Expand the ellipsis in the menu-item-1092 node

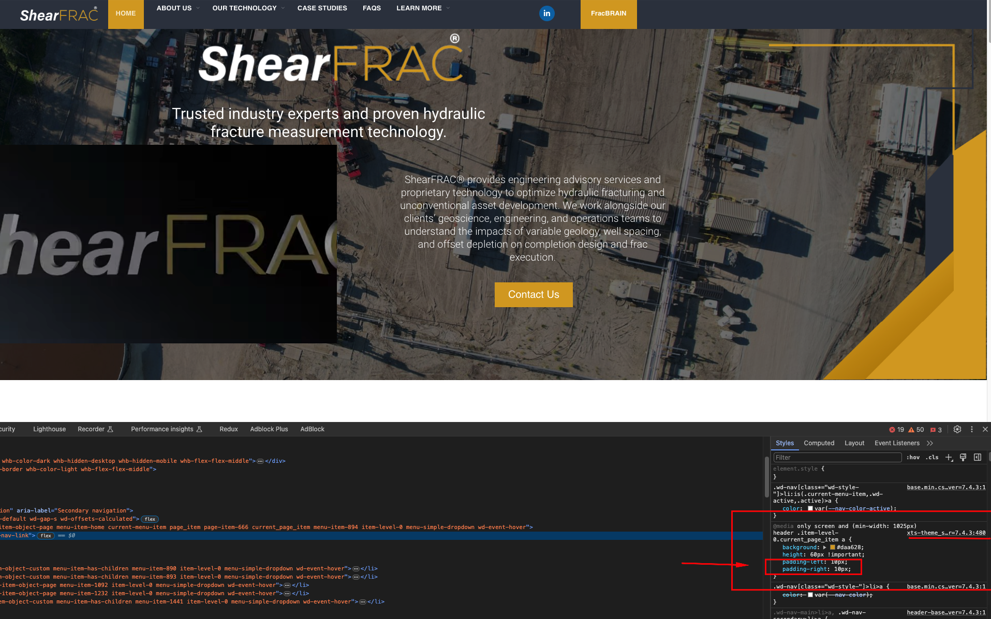(287, 585)
